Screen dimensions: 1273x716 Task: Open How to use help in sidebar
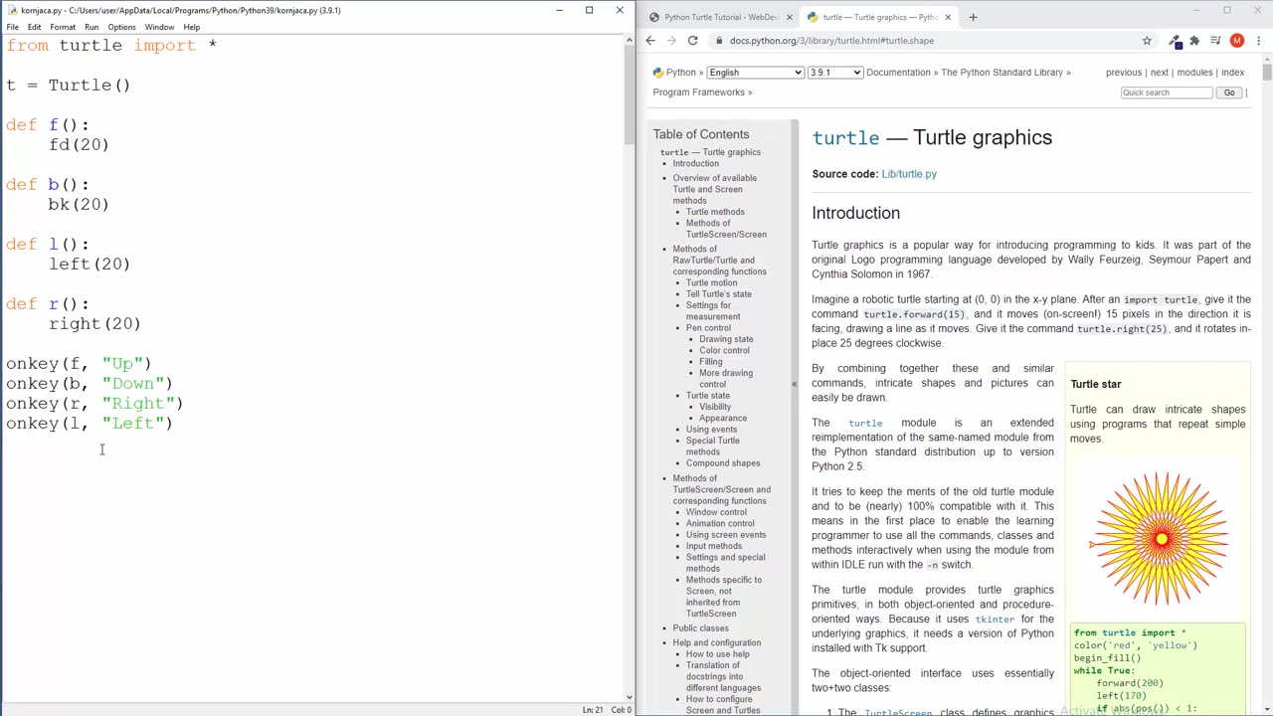click(x=717, y=654)
